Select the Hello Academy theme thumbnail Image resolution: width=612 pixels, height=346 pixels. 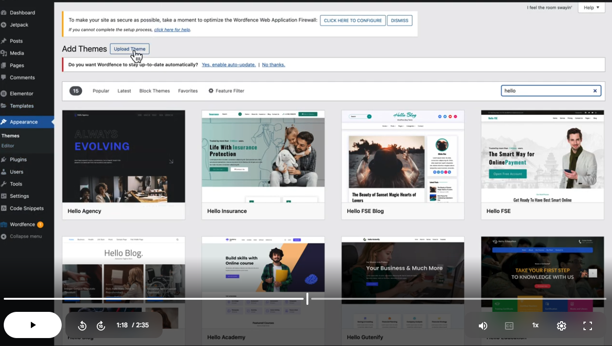click(x=263, y=282)
